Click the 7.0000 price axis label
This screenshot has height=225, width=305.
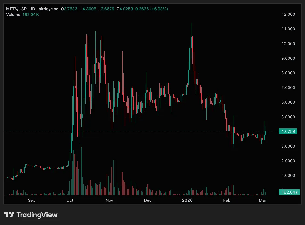[x=288, y=88]
